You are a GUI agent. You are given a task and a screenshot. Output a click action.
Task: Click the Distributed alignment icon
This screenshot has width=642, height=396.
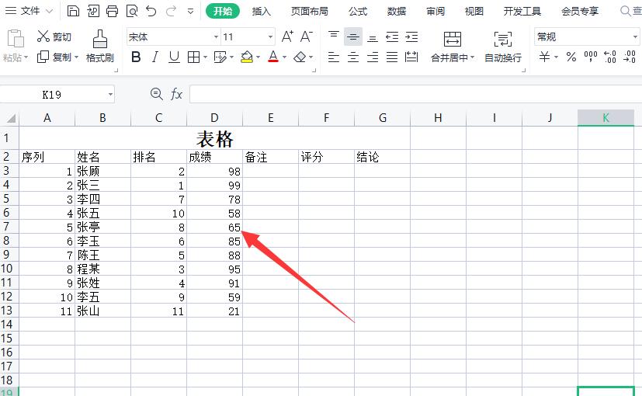[x=411, y=57]
